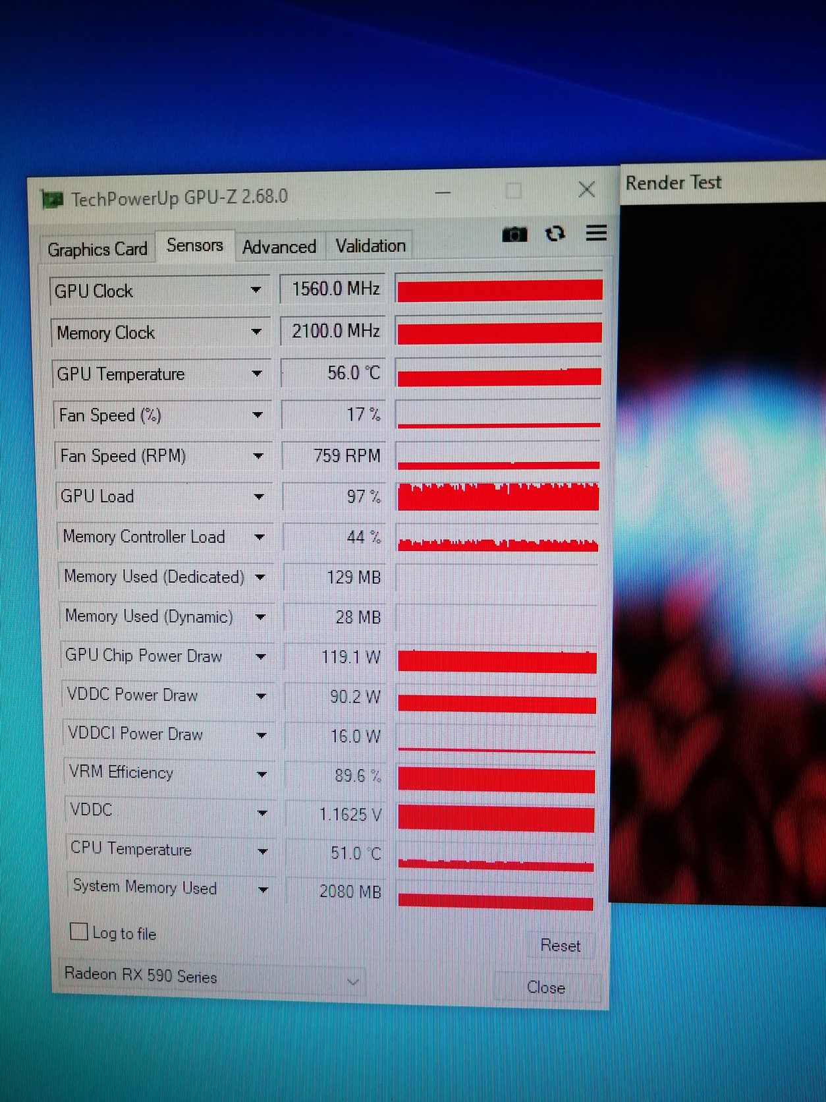Viewport: 826px width, 1102px height.
Task: Open the VDDCI Power Draw dropdown
Action: pyautogui.click(x=262, y=735)
